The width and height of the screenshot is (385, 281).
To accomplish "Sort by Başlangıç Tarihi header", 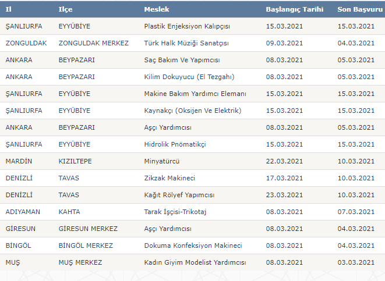I will (295, 10).
